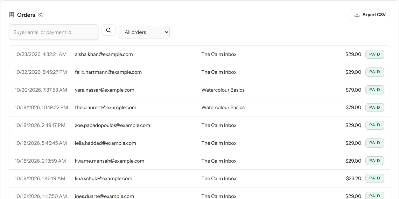The height and width of the screenshot is (199, 399).
Task: Select theo.laurent@example.com email
Action: [x=106, y=107]
